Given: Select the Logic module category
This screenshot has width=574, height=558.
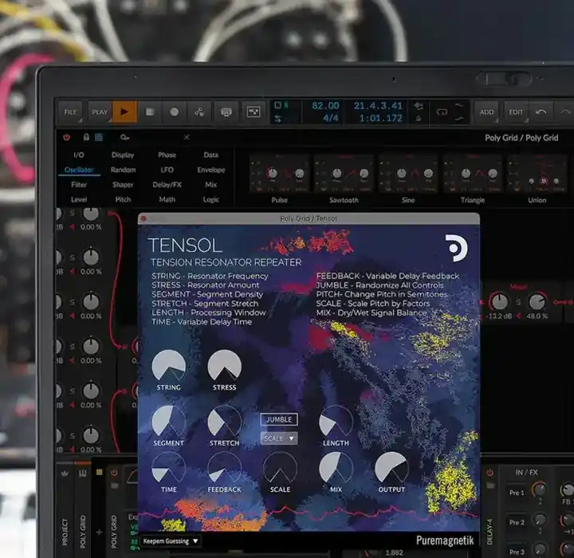Looking at the screenshot, I should (x=210, y=199).
